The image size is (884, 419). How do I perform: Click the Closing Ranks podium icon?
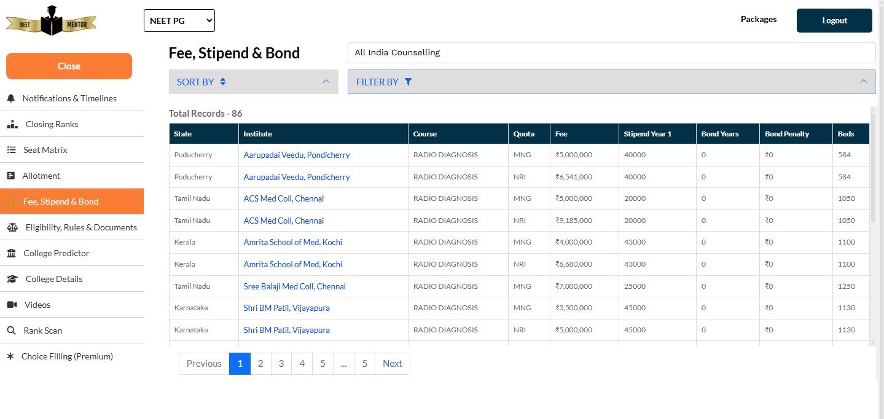tap(12, 124)
